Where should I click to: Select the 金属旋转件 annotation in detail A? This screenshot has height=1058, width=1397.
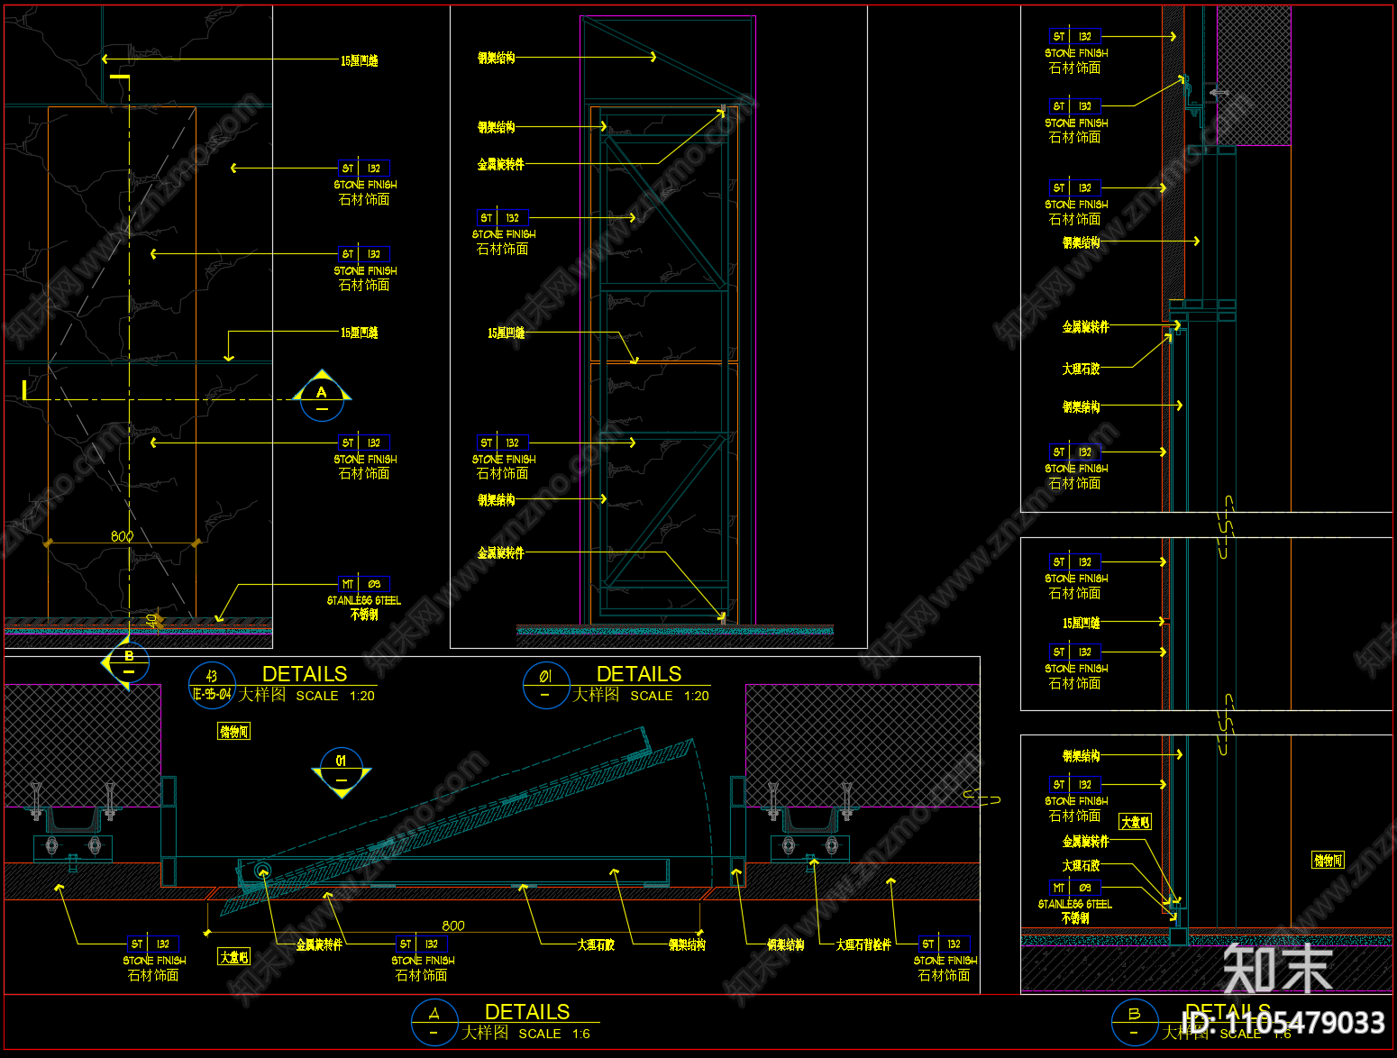(x=320, y=944)
